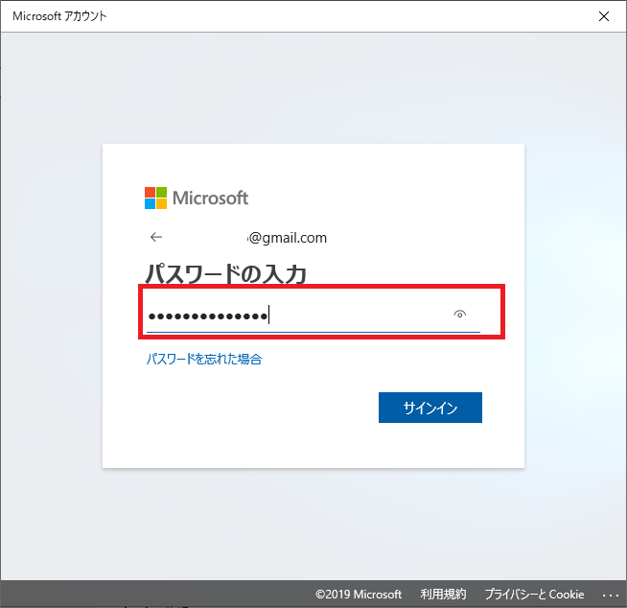Open 利用規約 in the footer
Image resolution: width=627 pixels, height=608 pixels.
443,595
